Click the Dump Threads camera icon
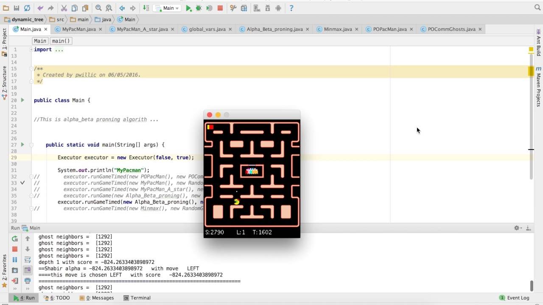The image size is (543, 305). click(x=15, y=270)
